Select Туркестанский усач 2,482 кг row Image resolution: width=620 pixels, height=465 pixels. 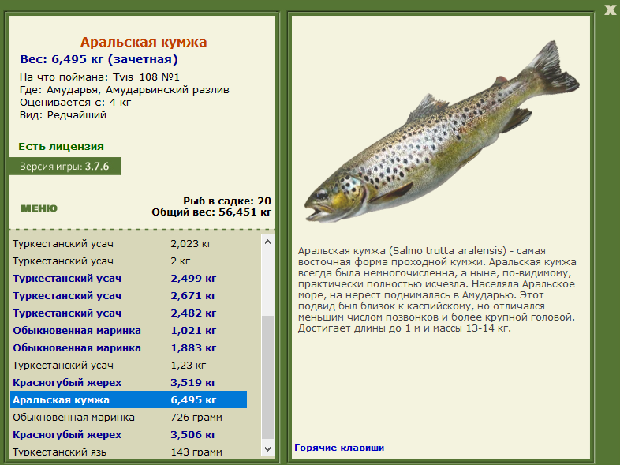click(129, 313)
